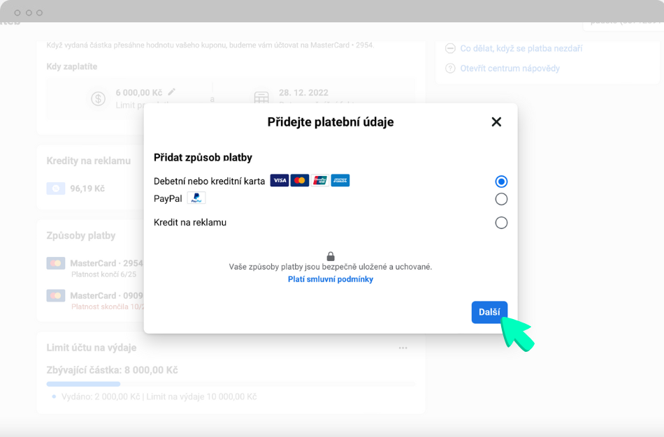Close the Přidejte platební údaje dialog

(x=496, y=122)
